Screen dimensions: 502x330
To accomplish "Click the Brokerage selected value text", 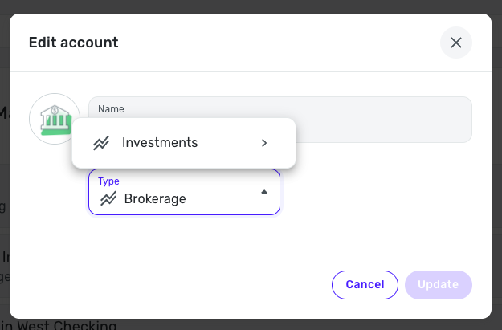I will click(155, 198).
